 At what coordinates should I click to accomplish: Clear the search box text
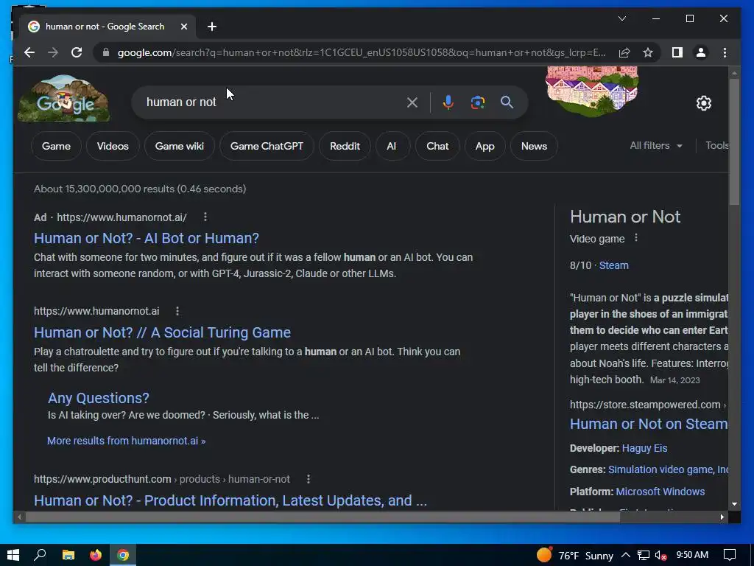pos(412,102)
